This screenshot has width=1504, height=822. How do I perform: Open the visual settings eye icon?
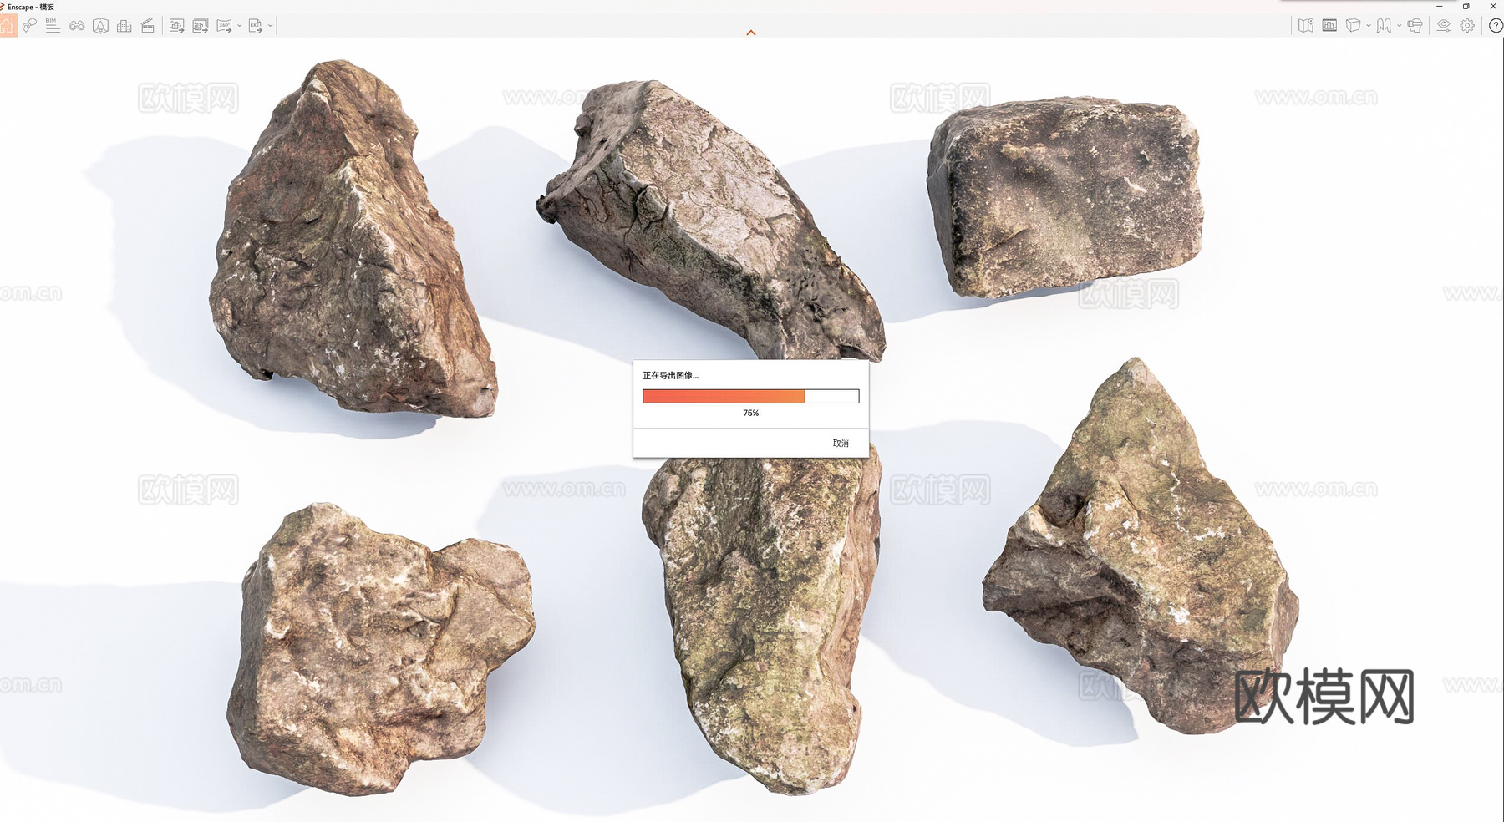click(x=1443, y=26)
